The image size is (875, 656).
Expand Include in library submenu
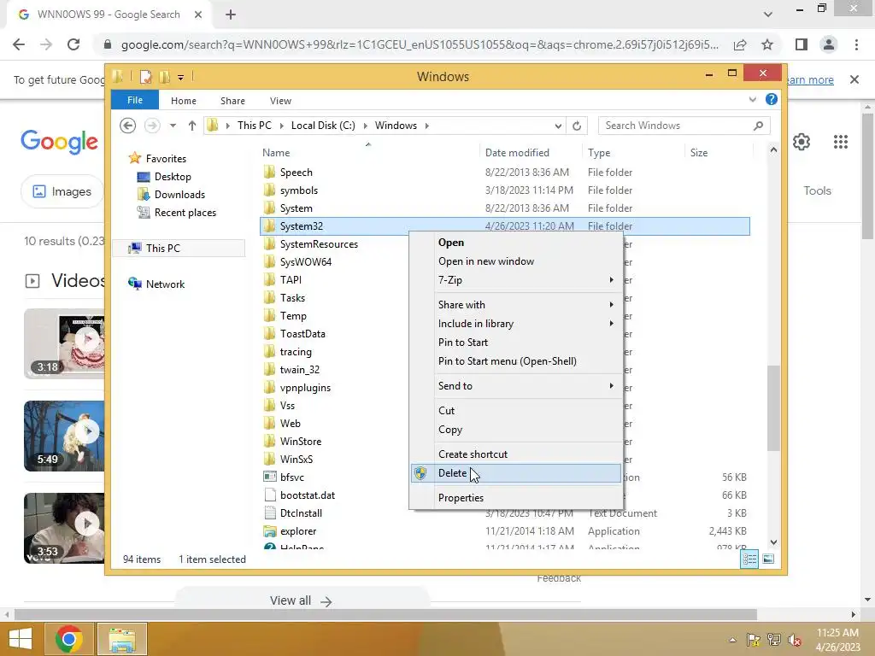(612, 324)
